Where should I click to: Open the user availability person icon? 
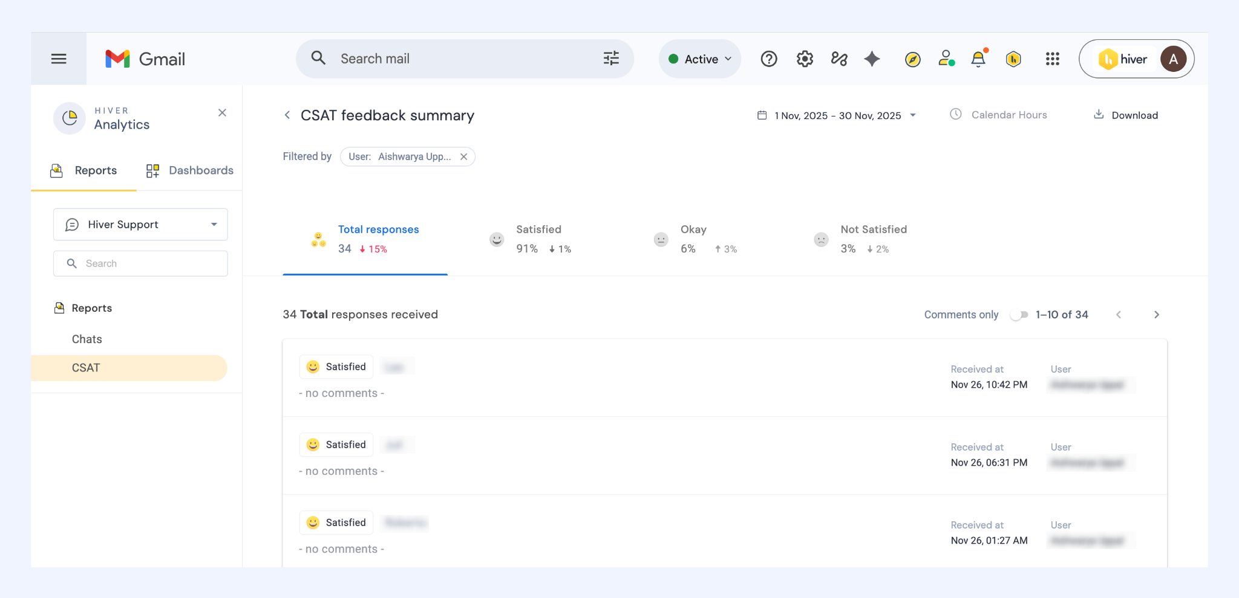coord(946,58)
